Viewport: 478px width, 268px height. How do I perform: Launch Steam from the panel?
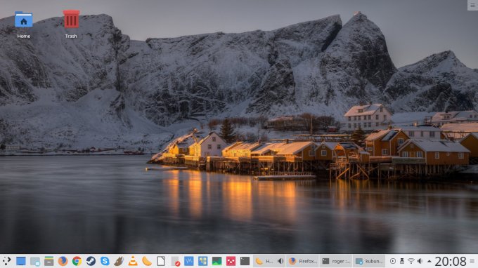91,261
